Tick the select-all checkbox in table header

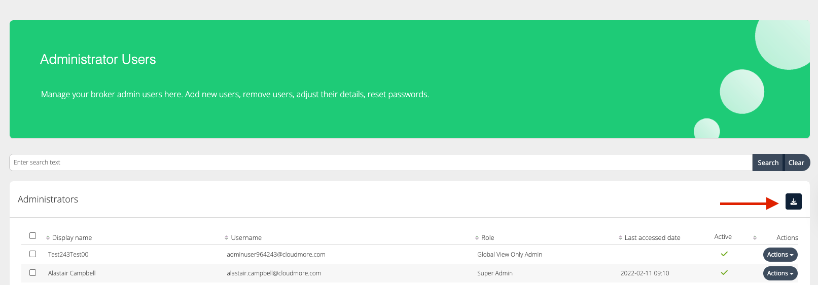[33, 236]
